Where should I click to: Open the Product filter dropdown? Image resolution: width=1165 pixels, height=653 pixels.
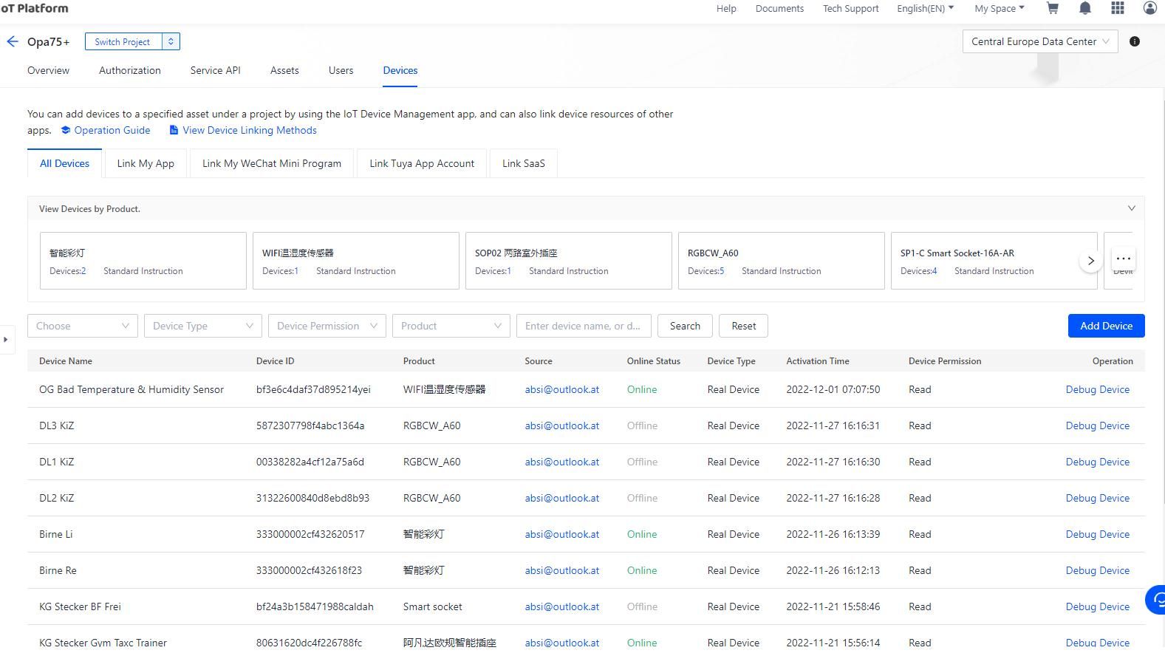[x=451, y=326]
